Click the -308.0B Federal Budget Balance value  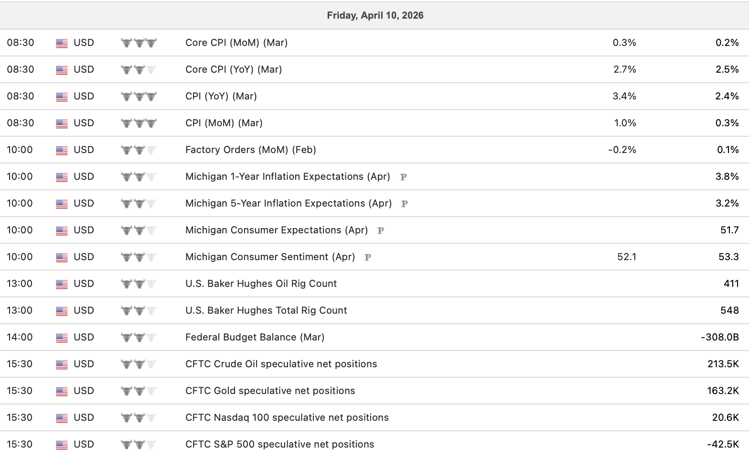click(720, 337)
